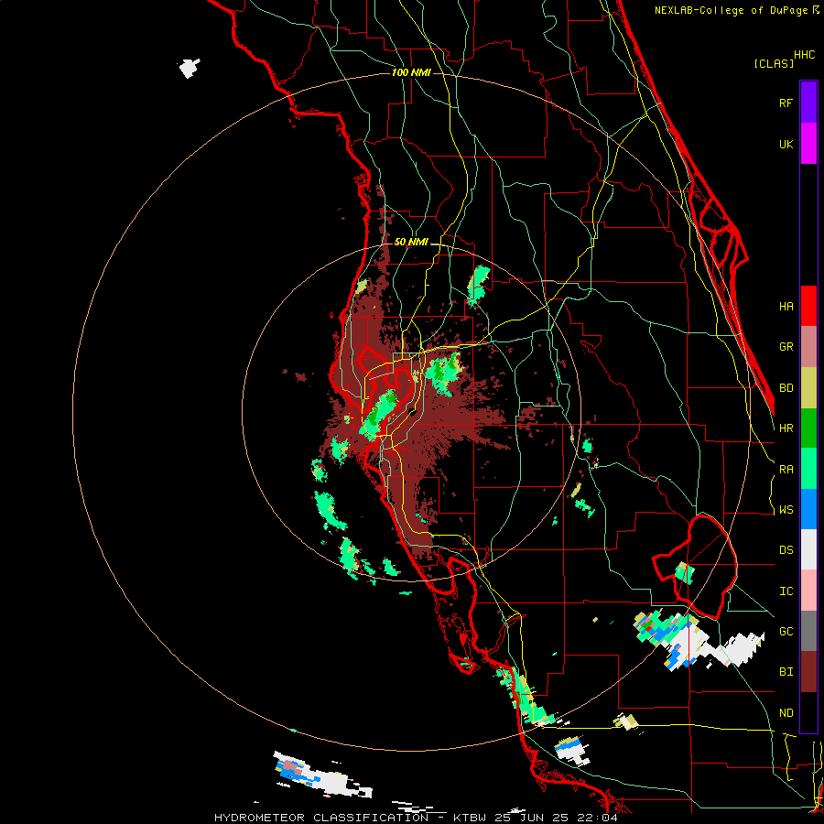Select the BD yellow legend swatch
Screen dimensions: 824x824
808,388
